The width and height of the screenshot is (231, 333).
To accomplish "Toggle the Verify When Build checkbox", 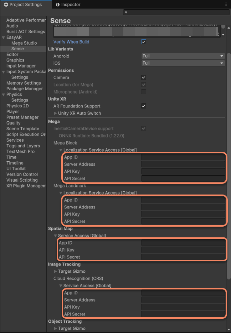I will [144, 42].
